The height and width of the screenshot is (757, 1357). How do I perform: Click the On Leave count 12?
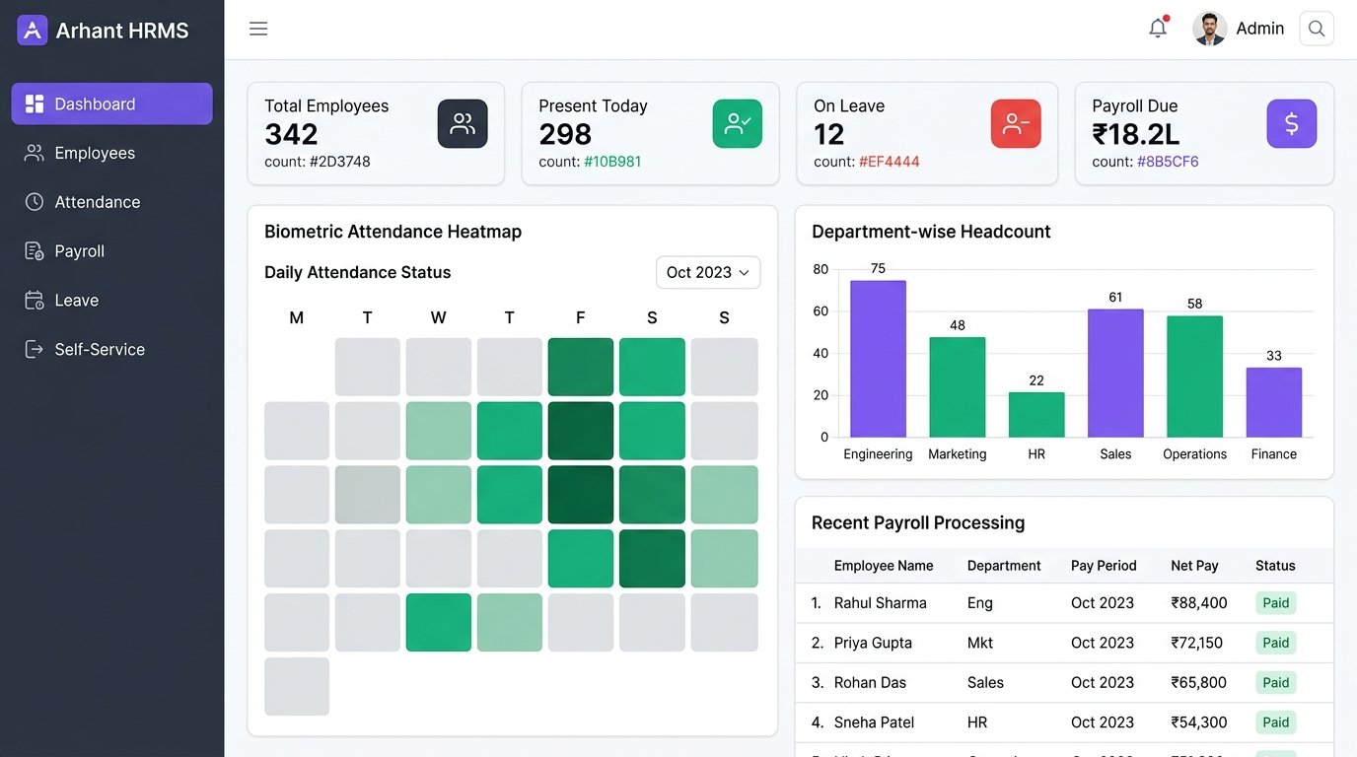(x=829, y=134)
